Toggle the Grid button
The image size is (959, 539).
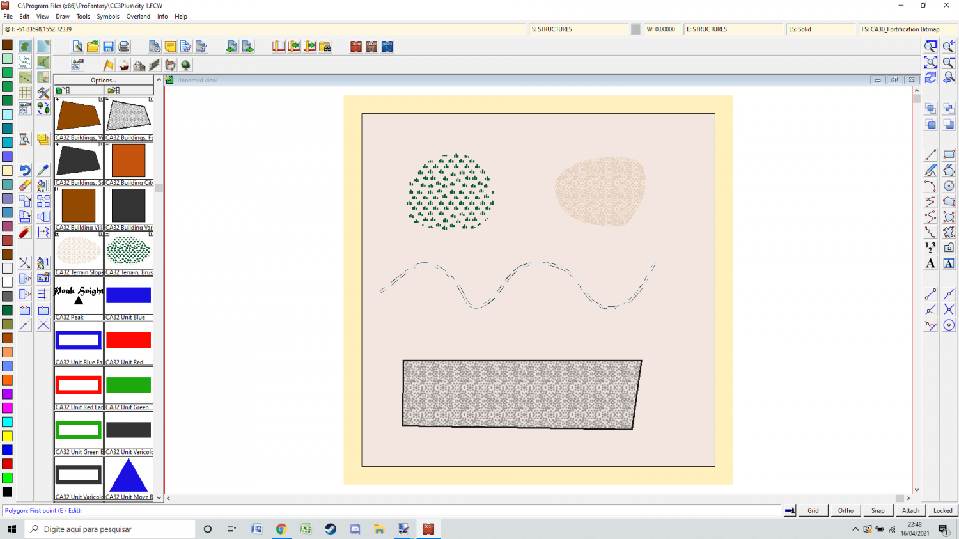[813, 510]
